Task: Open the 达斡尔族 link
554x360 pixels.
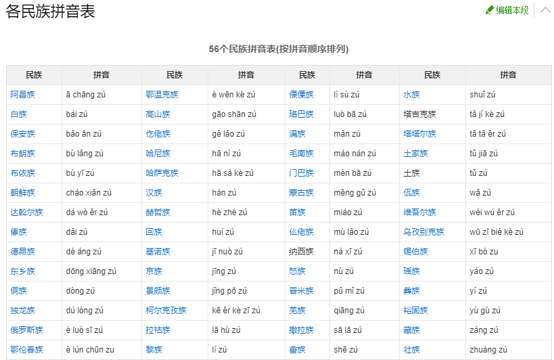Action: [27, 212]
